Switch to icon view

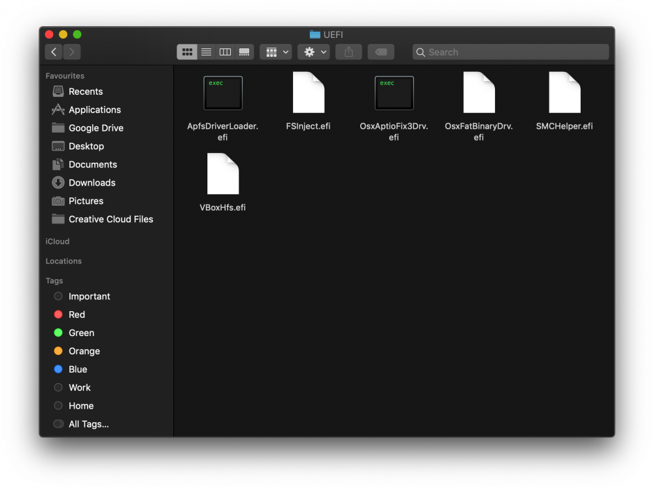pyautogui.click(x=187, y=52)
